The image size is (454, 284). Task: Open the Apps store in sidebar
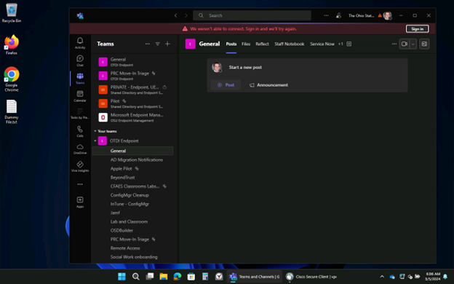pos(80,202)
